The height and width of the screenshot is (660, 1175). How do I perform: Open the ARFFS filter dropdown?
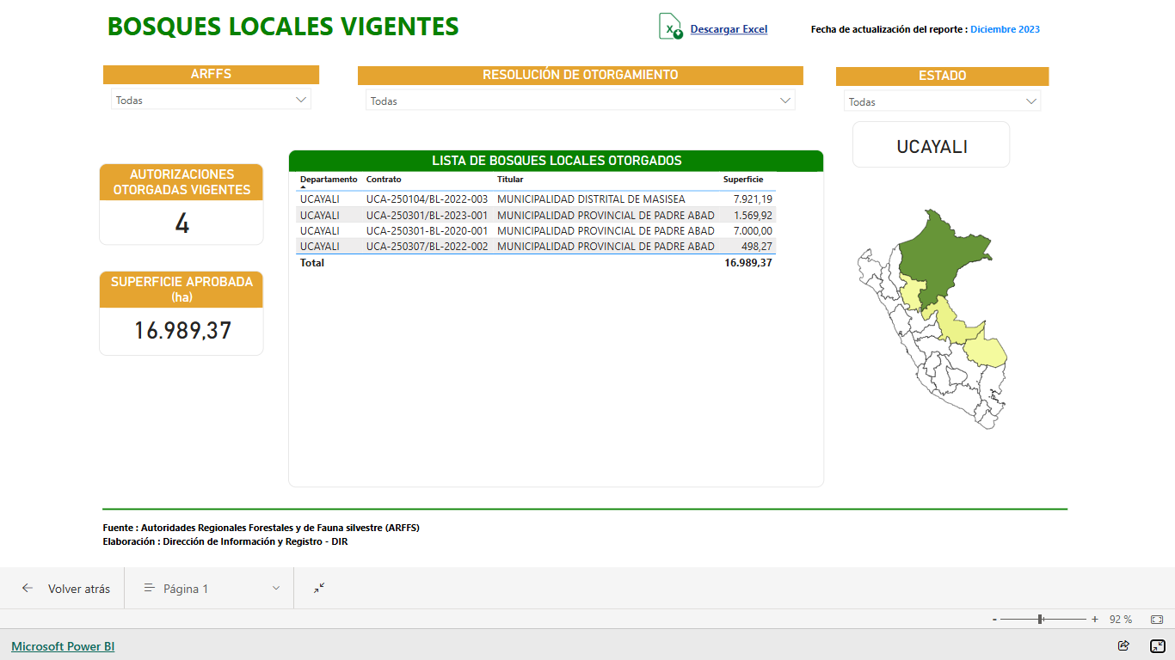coord(211,100)
